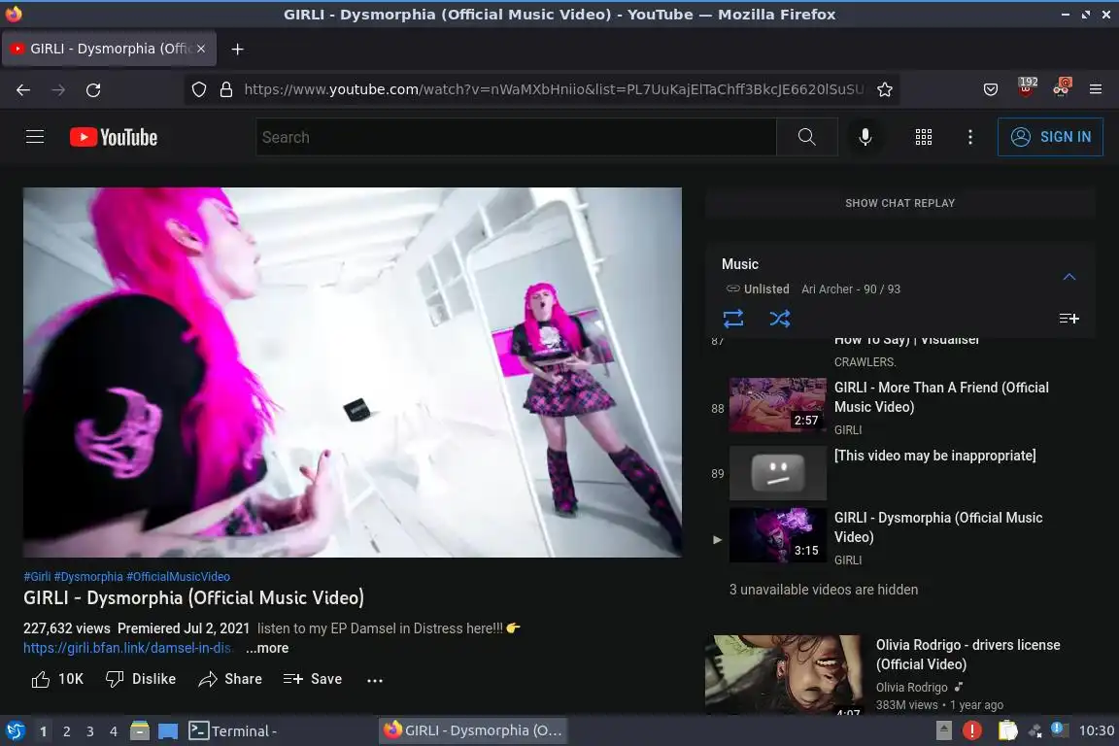Open the tray removable media eject icon
The width and height of the screenshot is (1119, 746).
click(x=944, y=730)
